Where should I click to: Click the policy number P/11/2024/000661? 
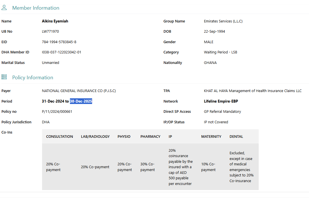pos(57,112)
